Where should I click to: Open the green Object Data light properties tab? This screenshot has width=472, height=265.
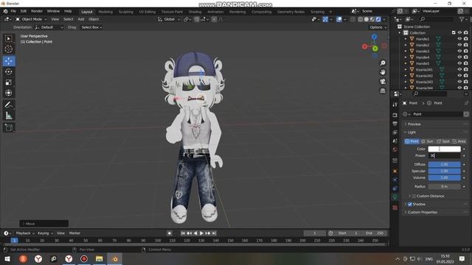[395, 197]
